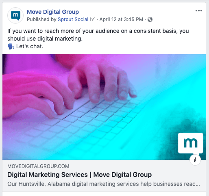Image resolution: width=209 pixels, height=196 pixels.
Task: Click the white "m" speech-bubble logo in the image
Action: pos(190,144)
